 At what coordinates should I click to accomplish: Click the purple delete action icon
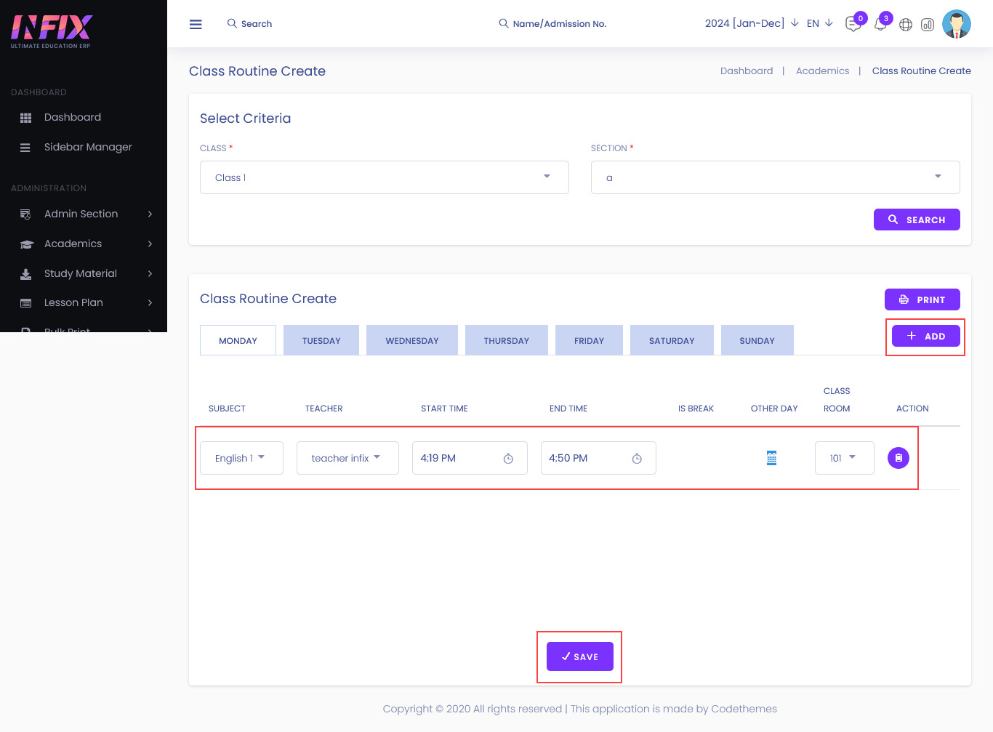tap(898, 458)
